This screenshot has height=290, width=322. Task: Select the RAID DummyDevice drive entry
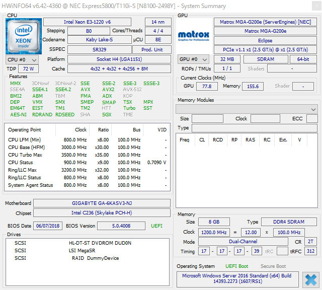click(x=95, y=258)
